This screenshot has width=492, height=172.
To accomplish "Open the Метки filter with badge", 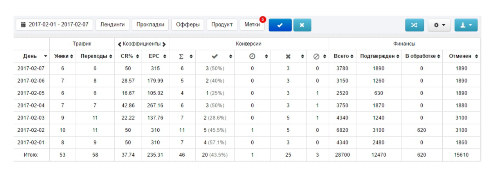I will tap(252, 25).
